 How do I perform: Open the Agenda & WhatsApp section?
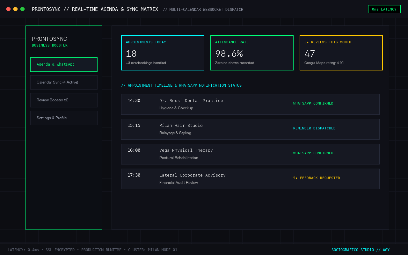point(64,64)
